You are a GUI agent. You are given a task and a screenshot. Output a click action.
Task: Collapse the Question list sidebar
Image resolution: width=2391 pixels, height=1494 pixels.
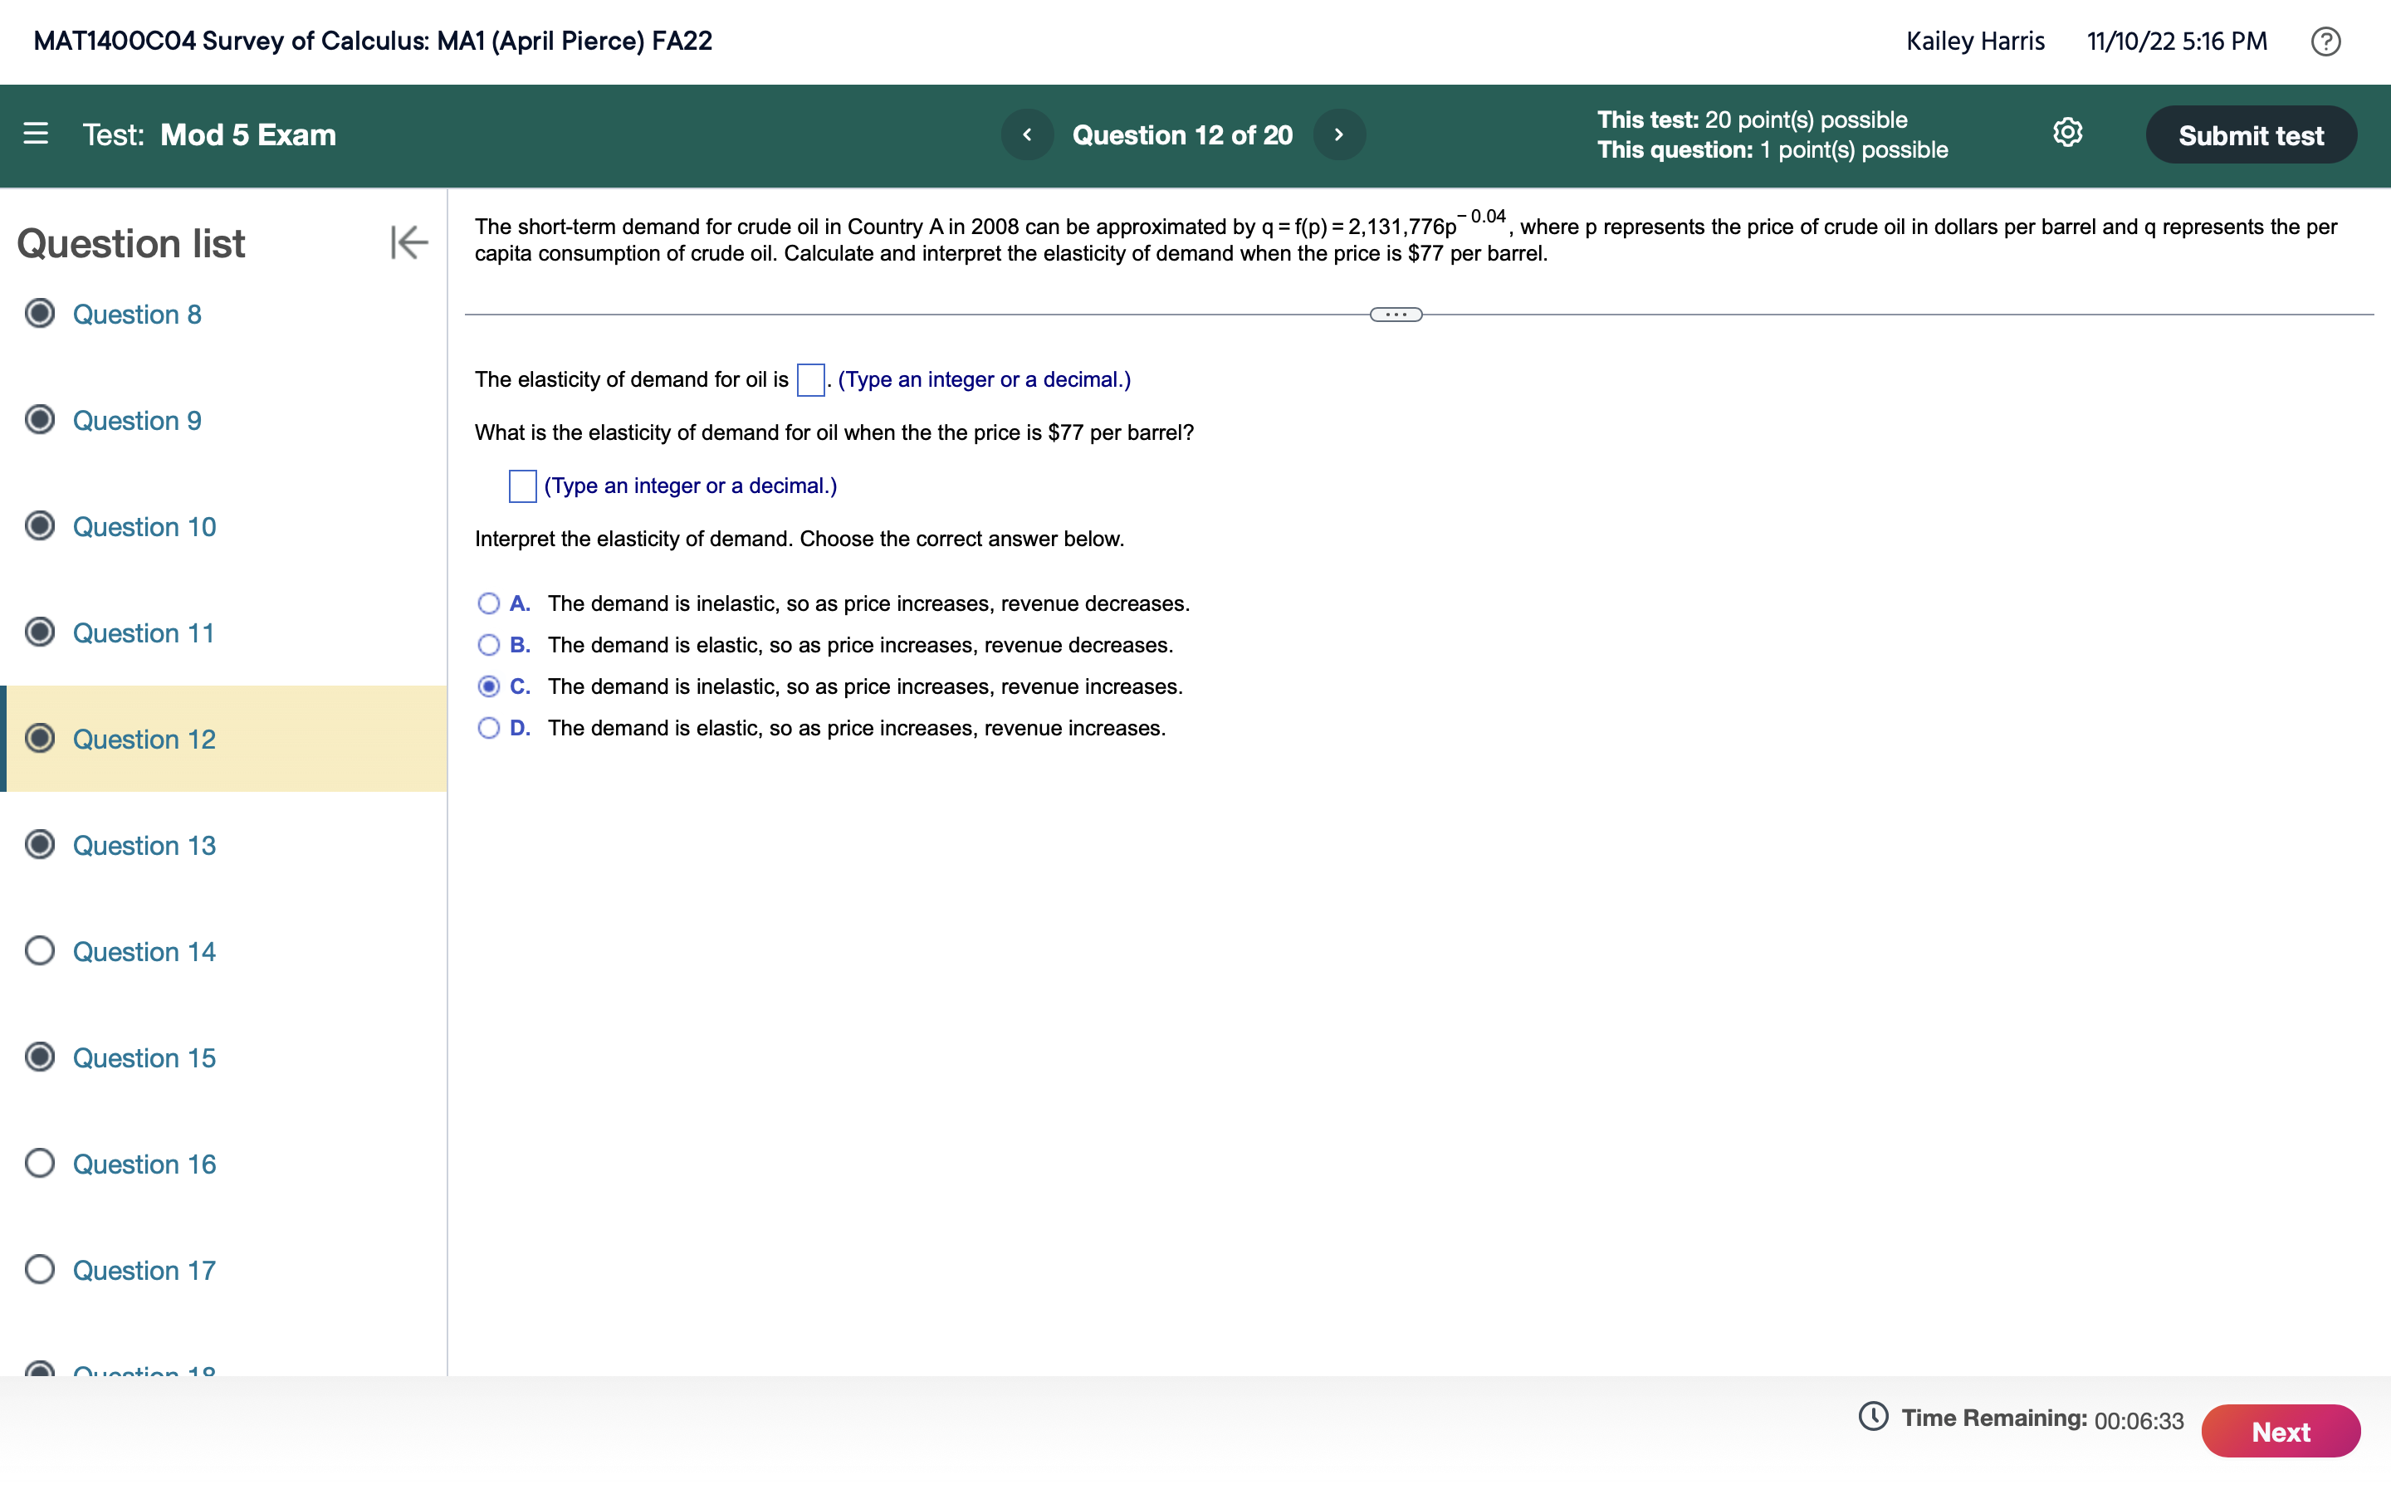[408, 243]
